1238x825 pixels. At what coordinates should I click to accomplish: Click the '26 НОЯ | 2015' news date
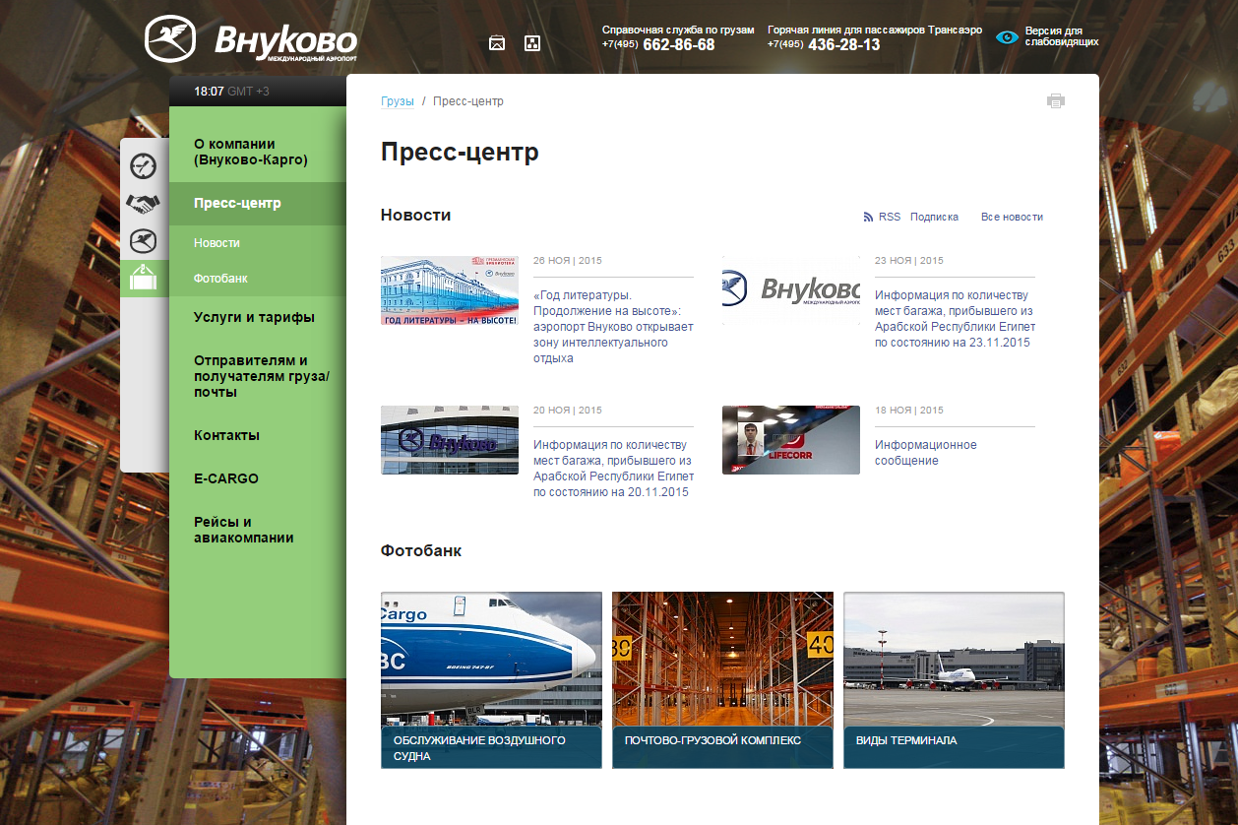tap(568, 261)
